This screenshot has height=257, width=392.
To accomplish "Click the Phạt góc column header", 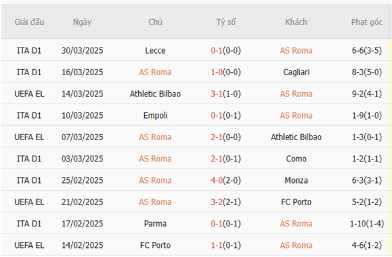I will click(x=367, y=22).
